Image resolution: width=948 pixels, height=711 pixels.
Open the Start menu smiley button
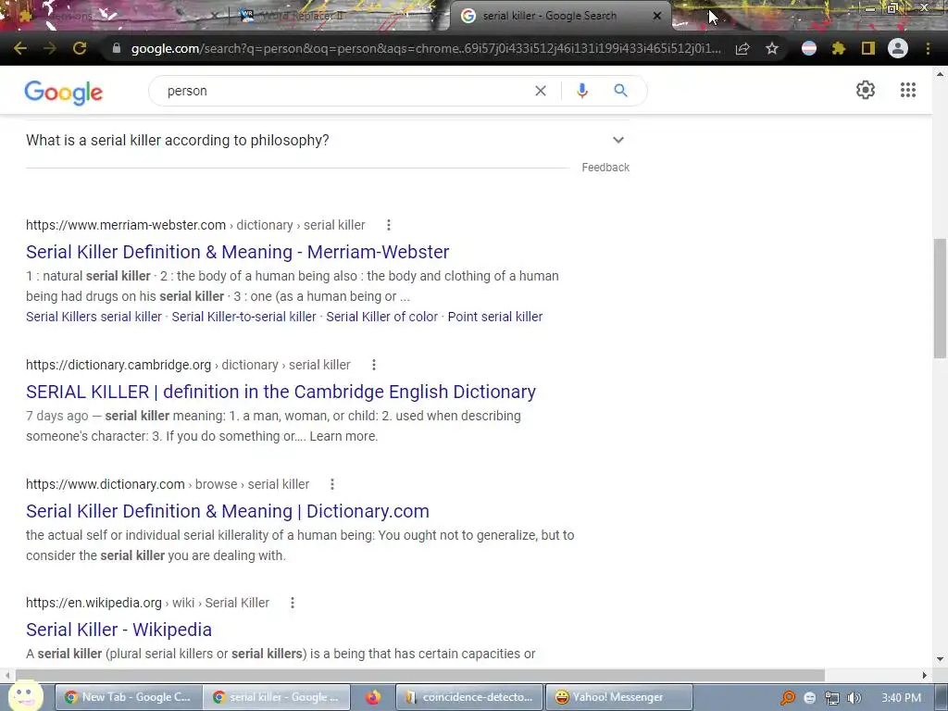click(x=25, y=695)
